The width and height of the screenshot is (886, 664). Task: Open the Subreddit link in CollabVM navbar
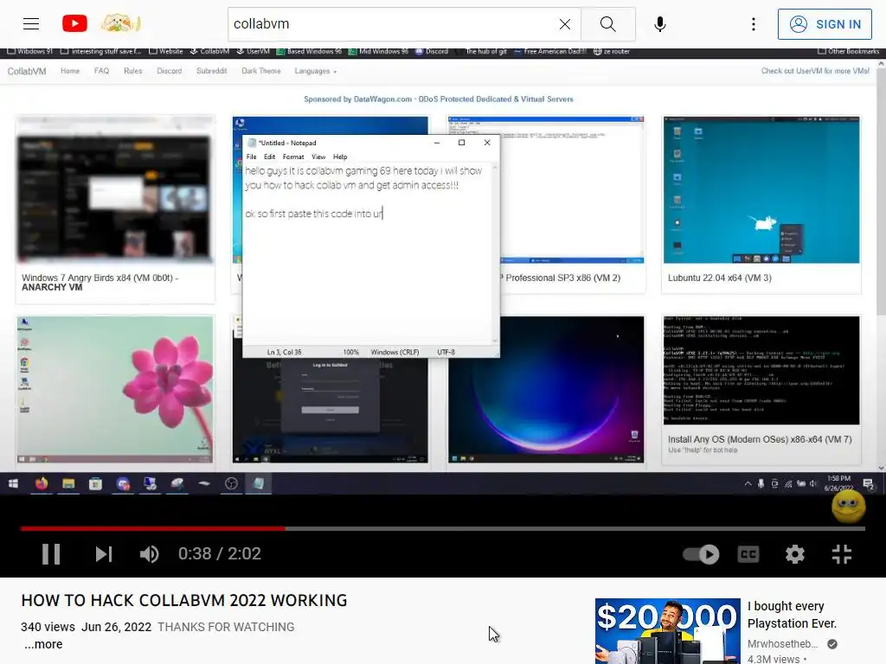tap(211, 71)
